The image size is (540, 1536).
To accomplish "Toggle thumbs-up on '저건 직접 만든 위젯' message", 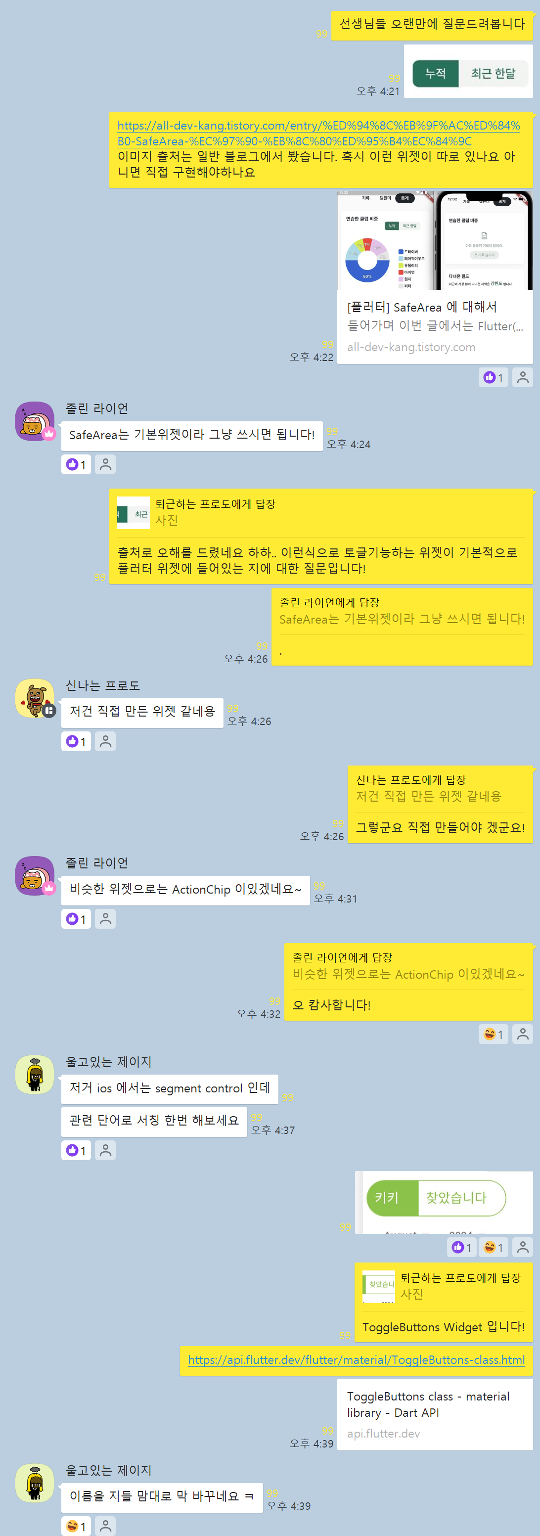I will point(76,741).
